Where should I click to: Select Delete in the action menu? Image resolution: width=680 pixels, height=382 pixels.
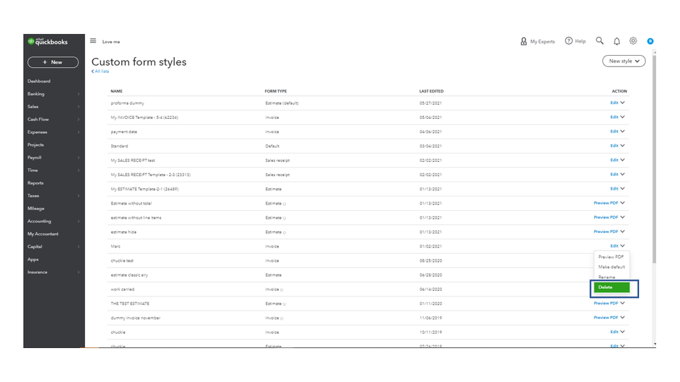coord(611,288)
